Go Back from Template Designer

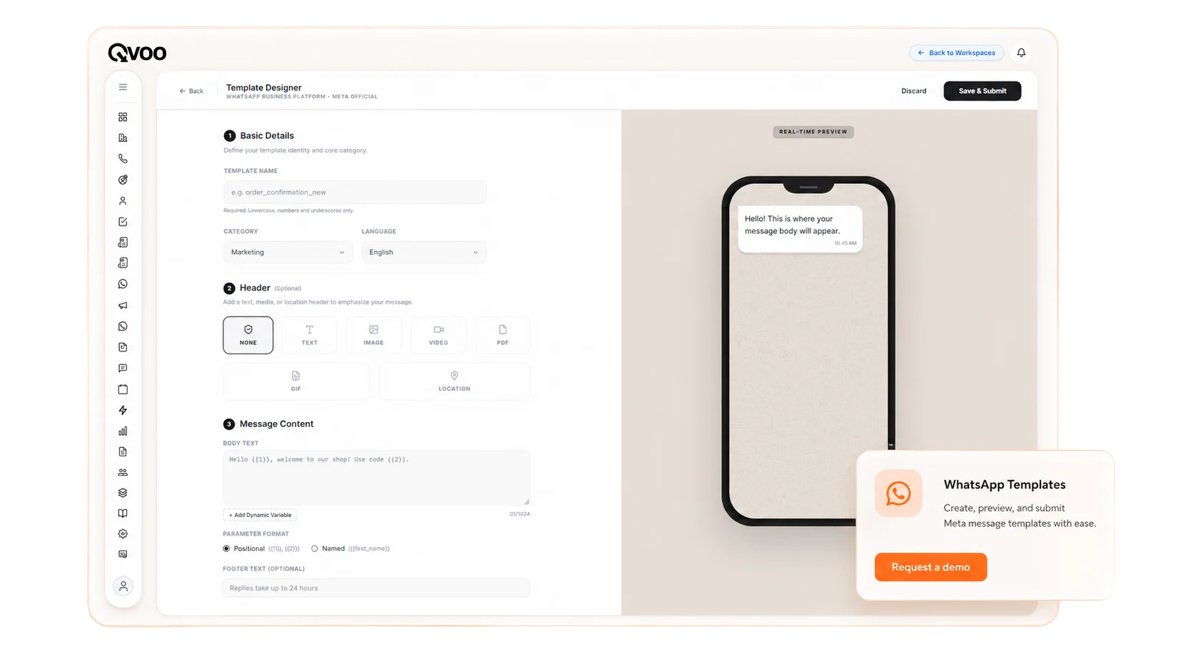191,91
